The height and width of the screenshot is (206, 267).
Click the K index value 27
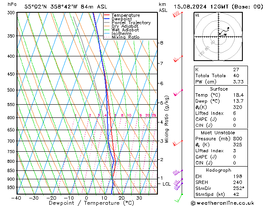(236, 70)
